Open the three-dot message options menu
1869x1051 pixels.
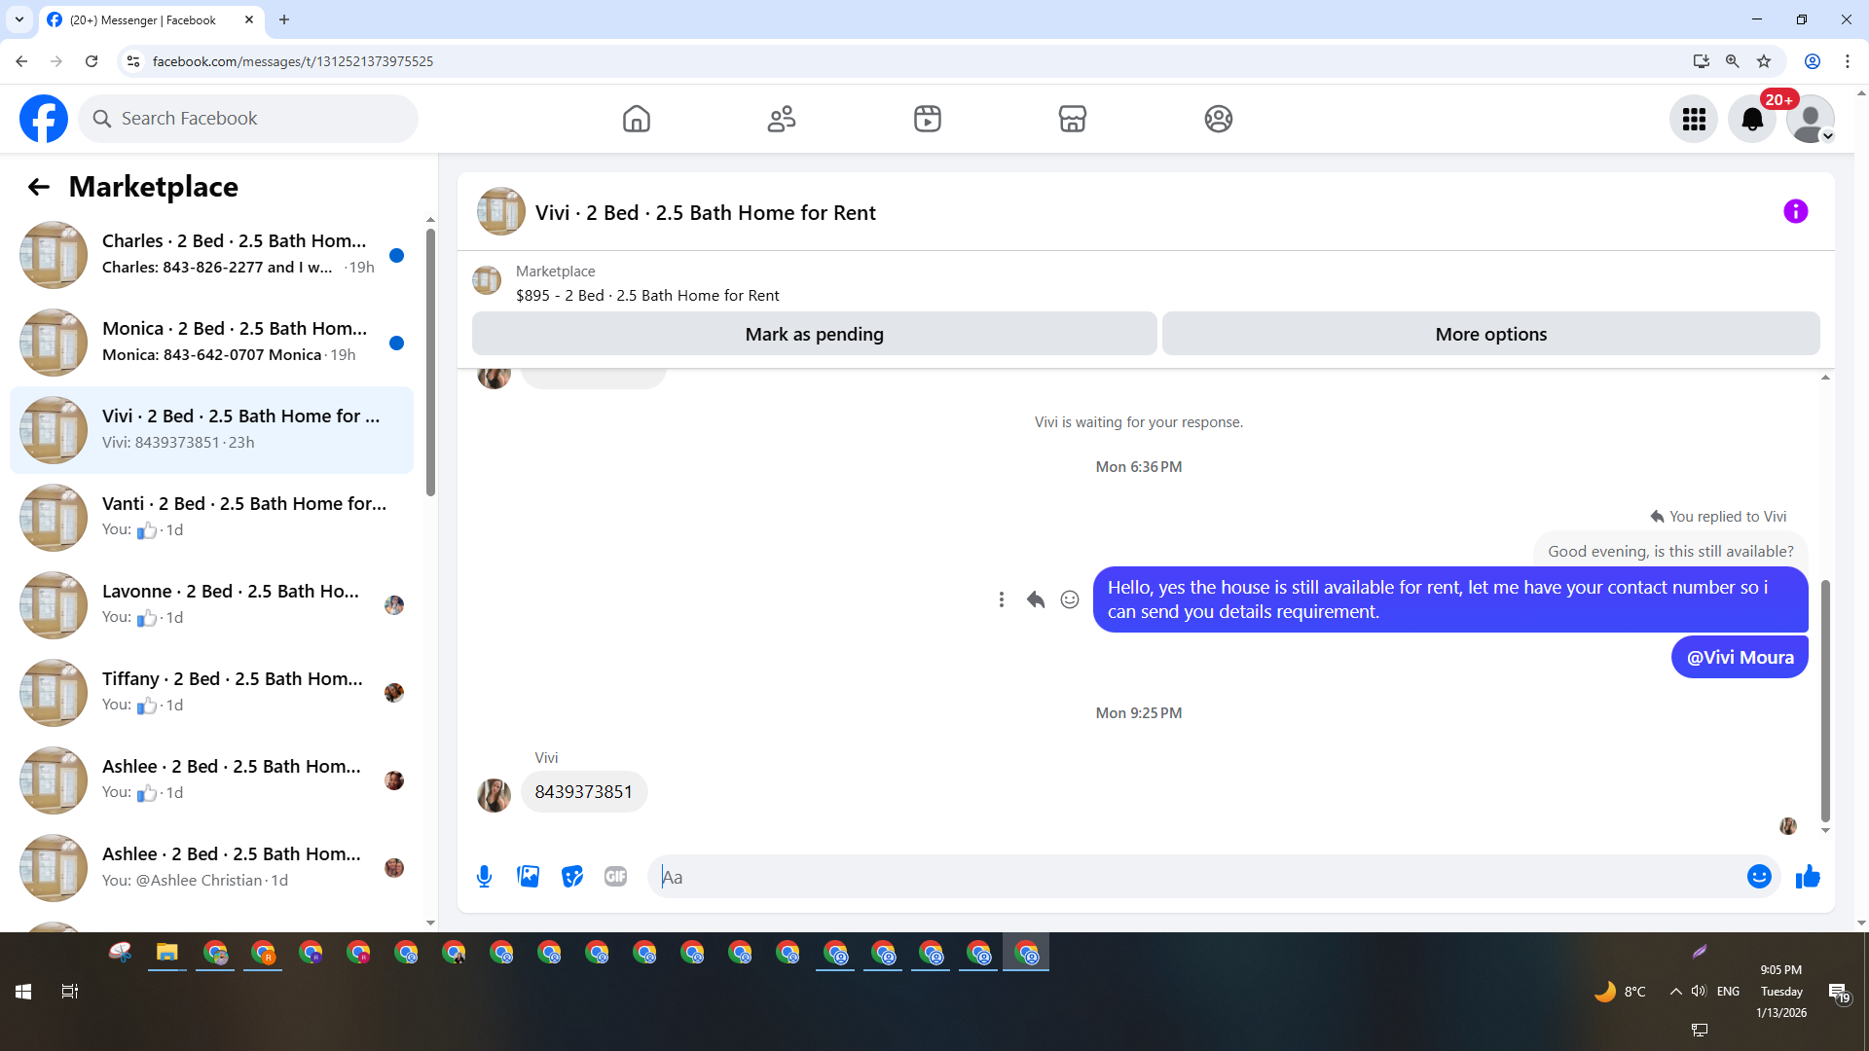[x=1001, y=599]
